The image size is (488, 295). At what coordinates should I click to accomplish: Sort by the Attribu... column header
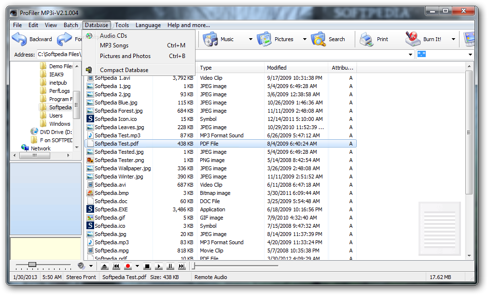click(342, 68)
